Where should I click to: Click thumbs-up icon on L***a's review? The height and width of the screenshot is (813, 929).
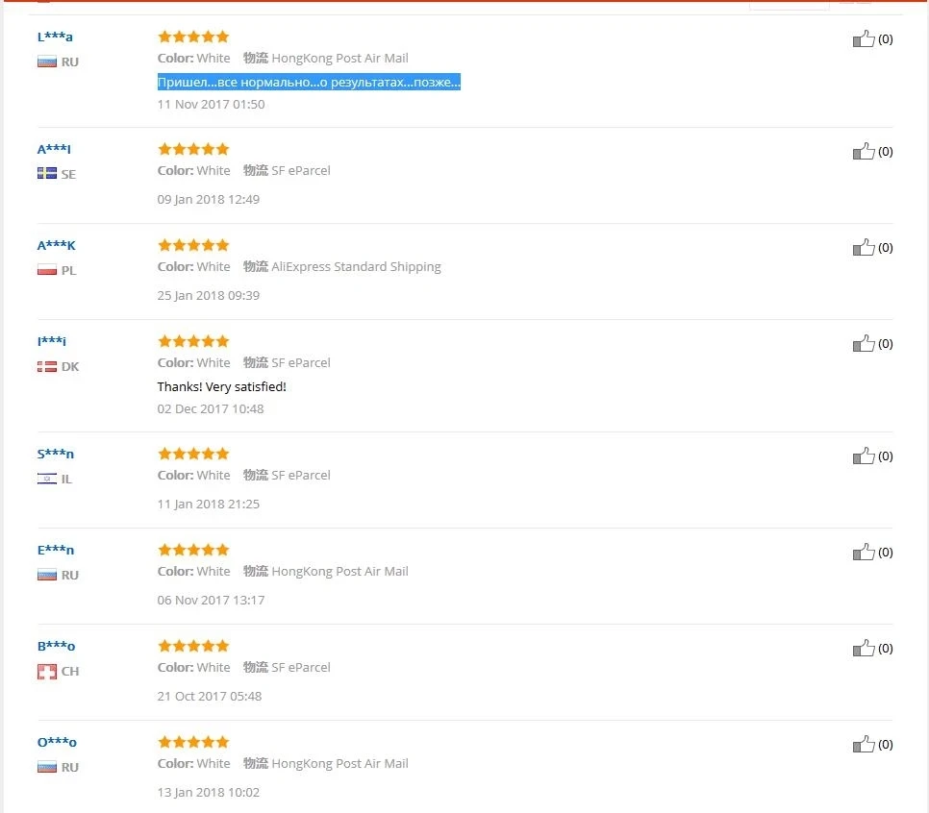tap(864, 39)
